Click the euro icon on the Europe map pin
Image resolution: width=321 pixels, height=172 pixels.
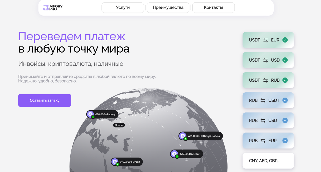[90, 114]
